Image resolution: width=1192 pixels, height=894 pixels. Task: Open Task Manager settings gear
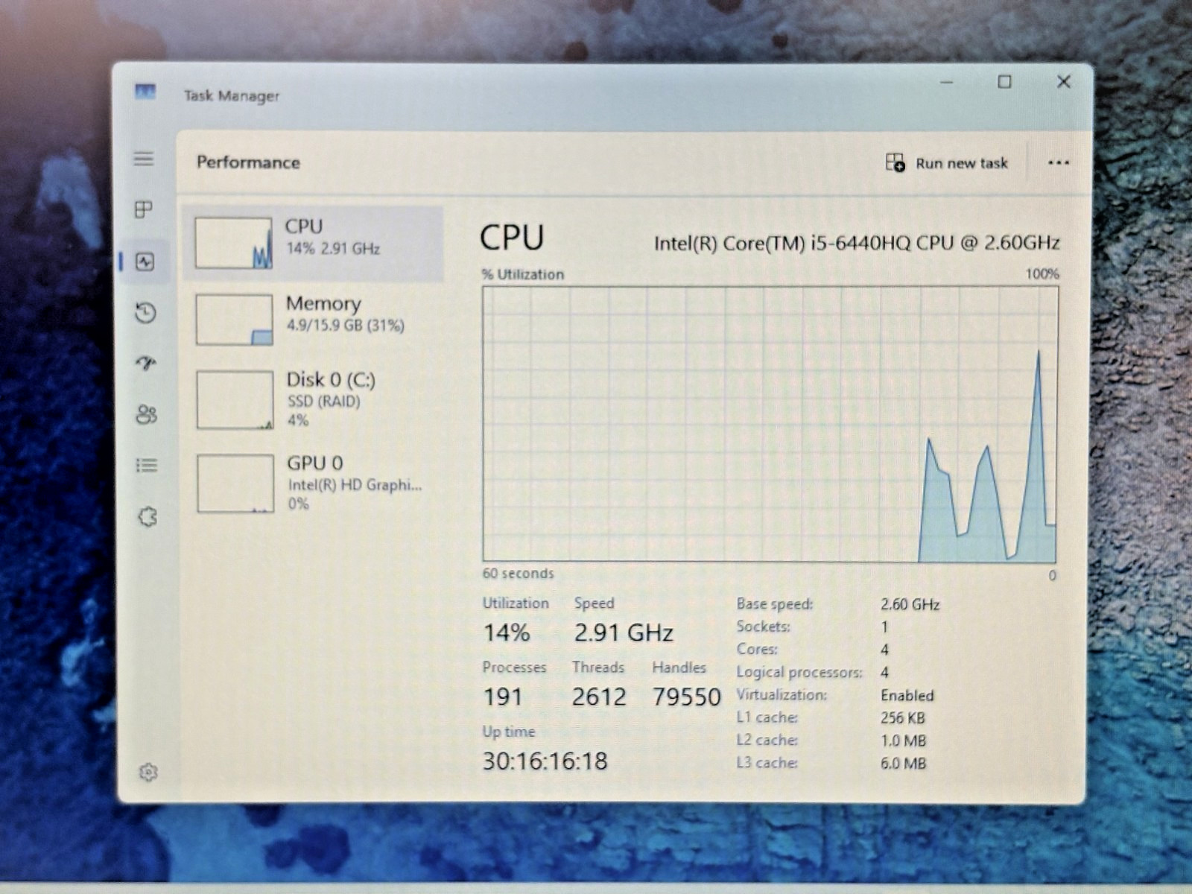click(x=148, y=773)
